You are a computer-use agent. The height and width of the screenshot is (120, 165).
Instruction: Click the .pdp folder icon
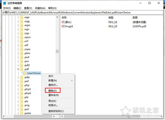[x=22, y=77]
